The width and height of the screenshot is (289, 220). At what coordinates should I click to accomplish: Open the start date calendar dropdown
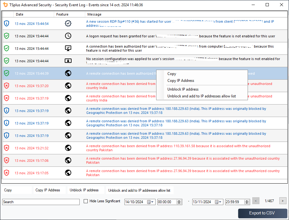coord(151,202)
